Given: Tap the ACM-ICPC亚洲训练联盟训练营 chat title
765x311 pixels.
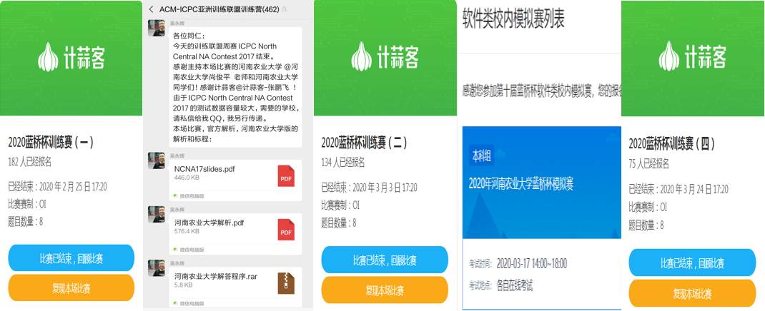Looking at the screenshot, I should tap(219, 9).
